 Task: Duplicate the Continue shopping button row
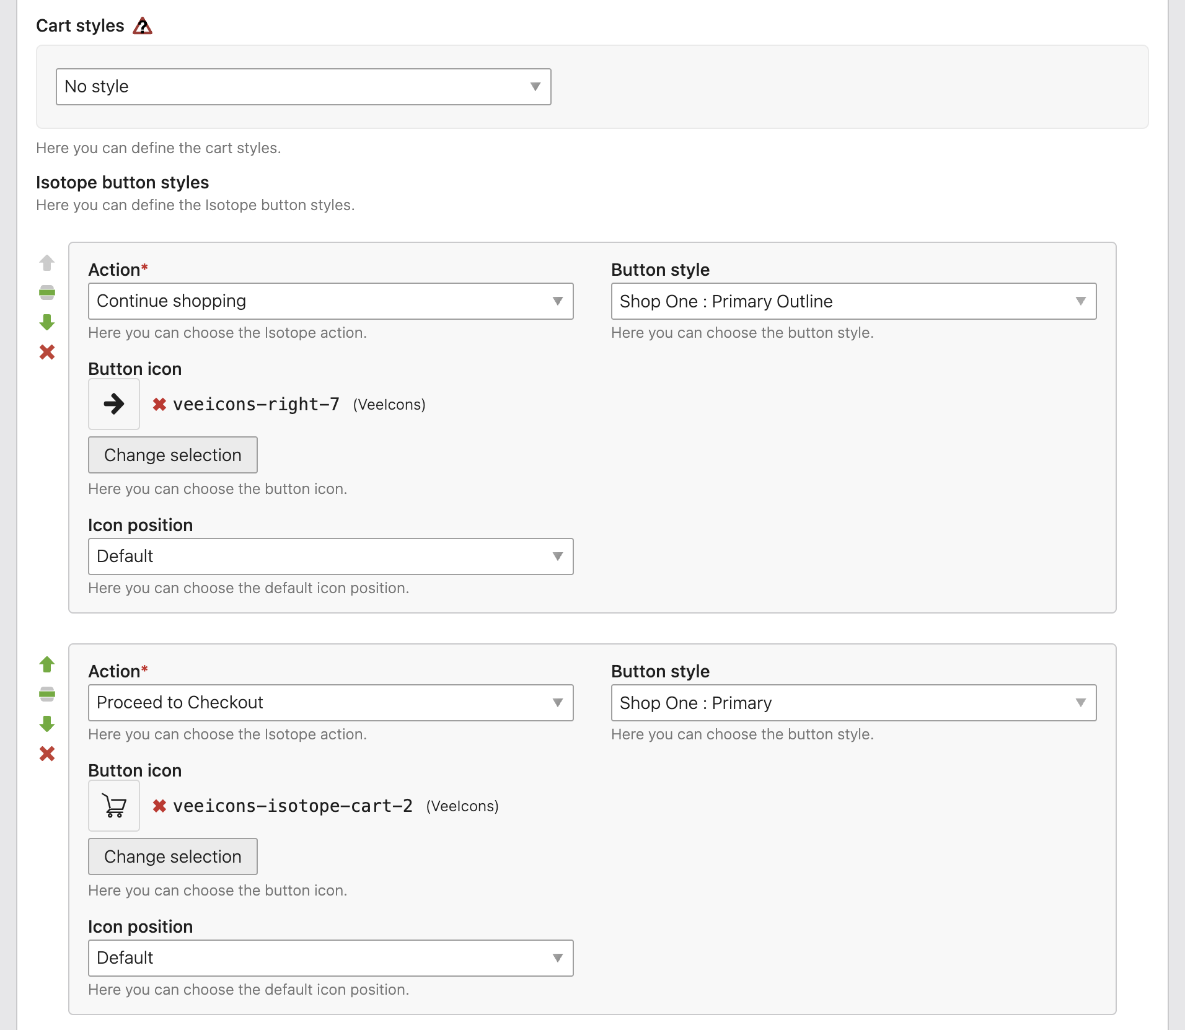pos(47,293)
